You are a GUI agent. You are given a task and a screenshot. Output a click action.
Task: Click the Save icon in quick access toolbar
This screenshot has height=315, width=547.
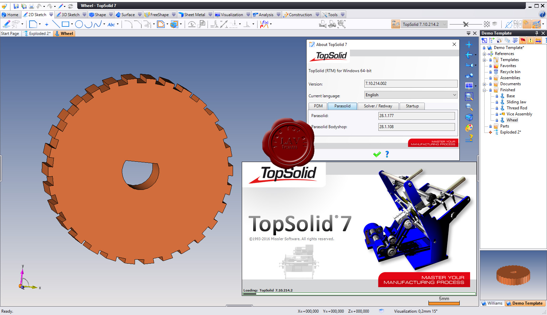point(16,6)
